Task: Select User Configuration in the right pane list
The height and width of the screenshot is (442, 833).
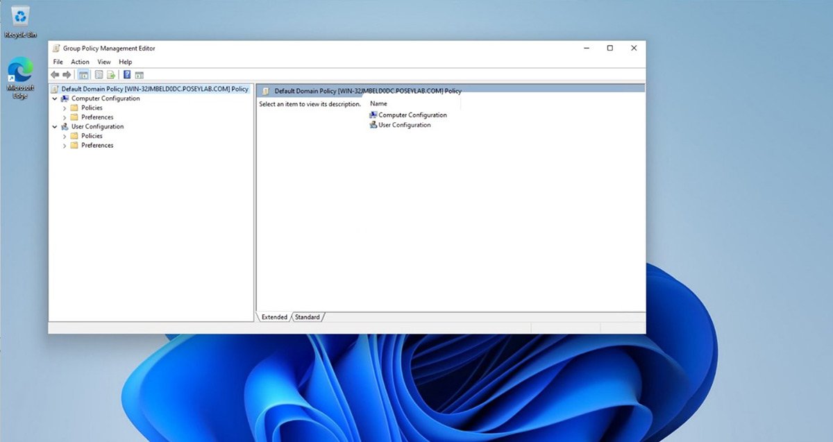Action: click(404, 125)
